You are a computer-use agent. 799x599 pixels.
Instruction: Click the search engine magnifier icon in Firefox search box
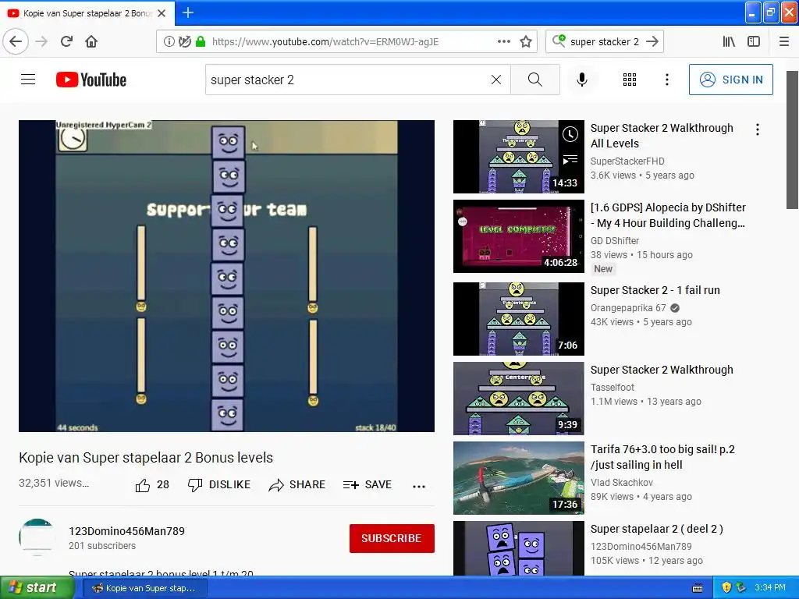pyautogui.click(x=559, y=41)
